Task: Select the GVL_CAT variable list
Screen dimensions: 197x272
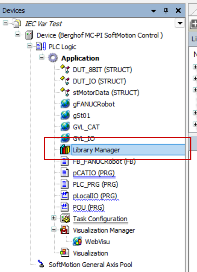Action: [x=86, y=127]
